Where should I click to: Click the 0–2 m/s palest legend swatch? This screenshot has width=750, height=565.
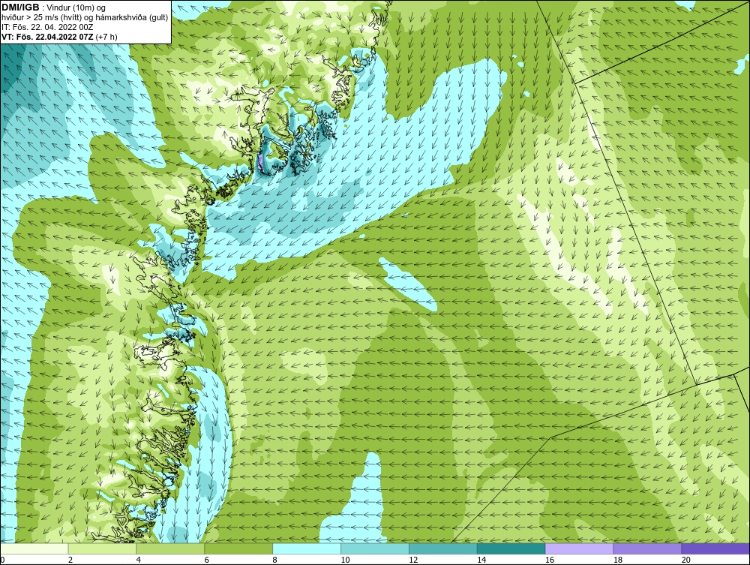[34, 548]
